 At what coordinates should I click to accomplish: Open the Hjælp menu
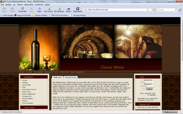(x=47, y=5)
